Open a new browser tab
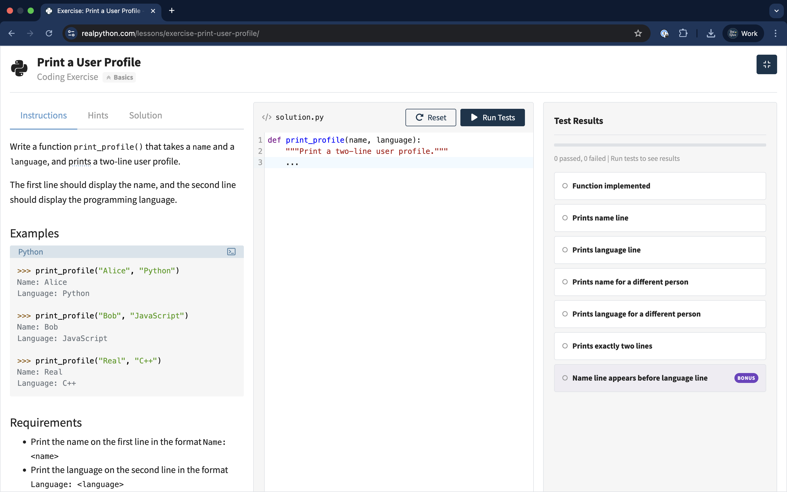787x492 pixels. click(x=172, y=11)
